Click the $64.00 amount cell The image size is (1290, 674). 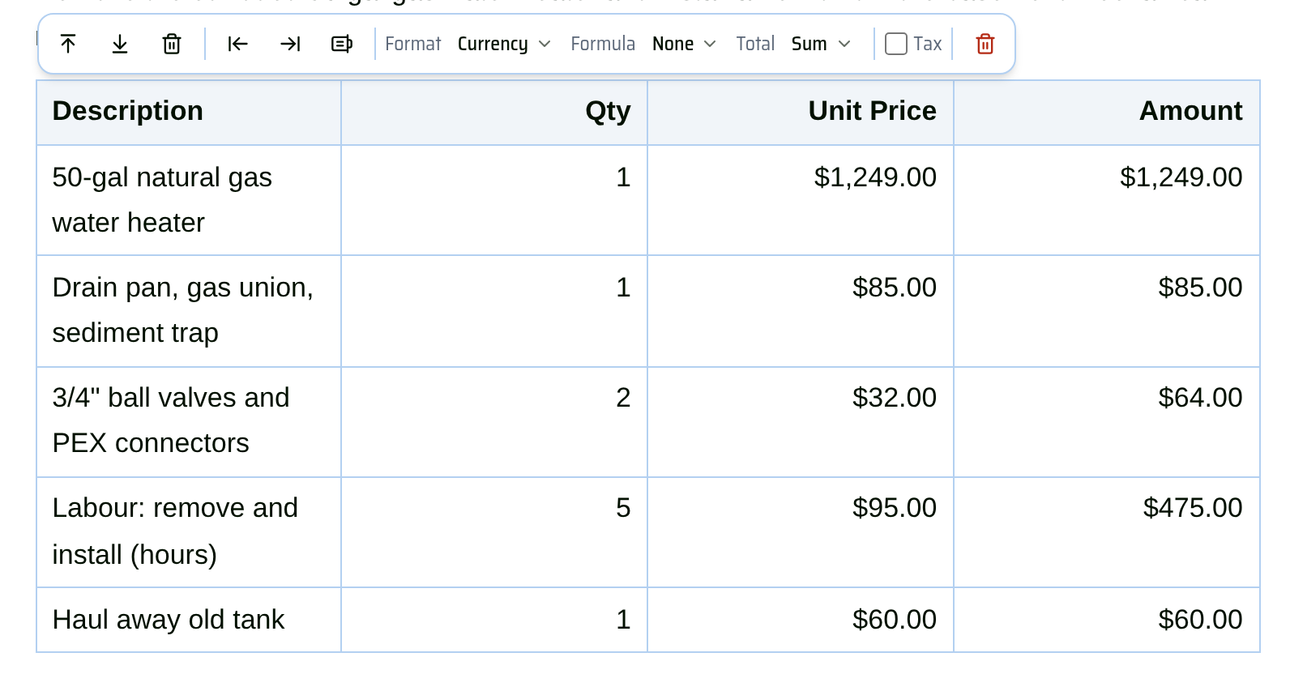pyautogui.click(x=1107, y=422)
